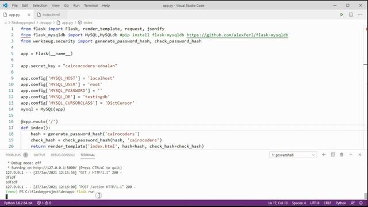
Task: Place cursor on 'caircocoders-ednalan' secret key string
Action: point(90,66)
